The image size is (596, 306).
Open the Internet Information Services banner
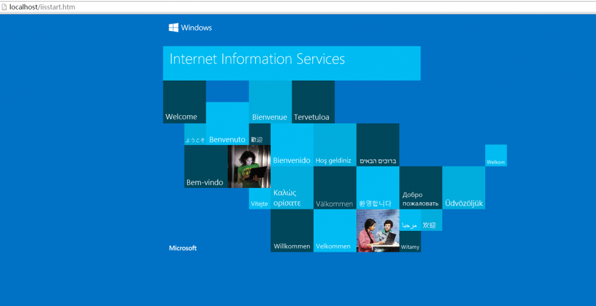coord(291,63)
